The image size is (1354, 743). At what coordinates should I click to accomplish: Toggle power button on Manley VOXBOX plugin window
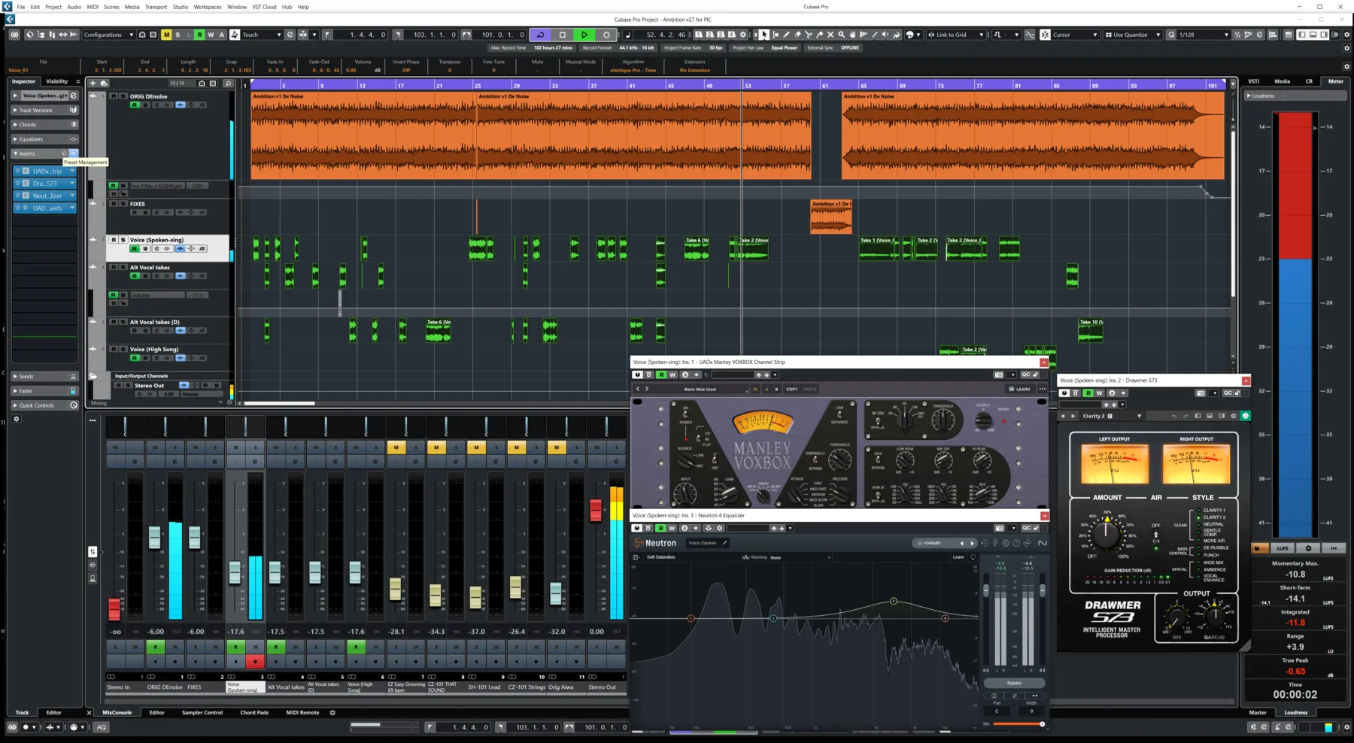[637, 375]
